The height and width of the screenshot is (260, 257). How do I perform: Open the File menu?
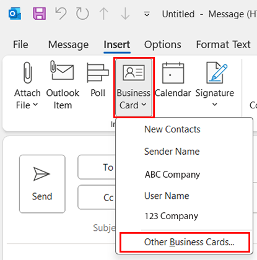[20, 45]
